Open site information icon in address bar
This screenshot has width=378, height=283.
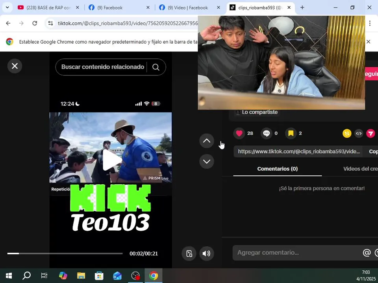click(x=50, y=23)
